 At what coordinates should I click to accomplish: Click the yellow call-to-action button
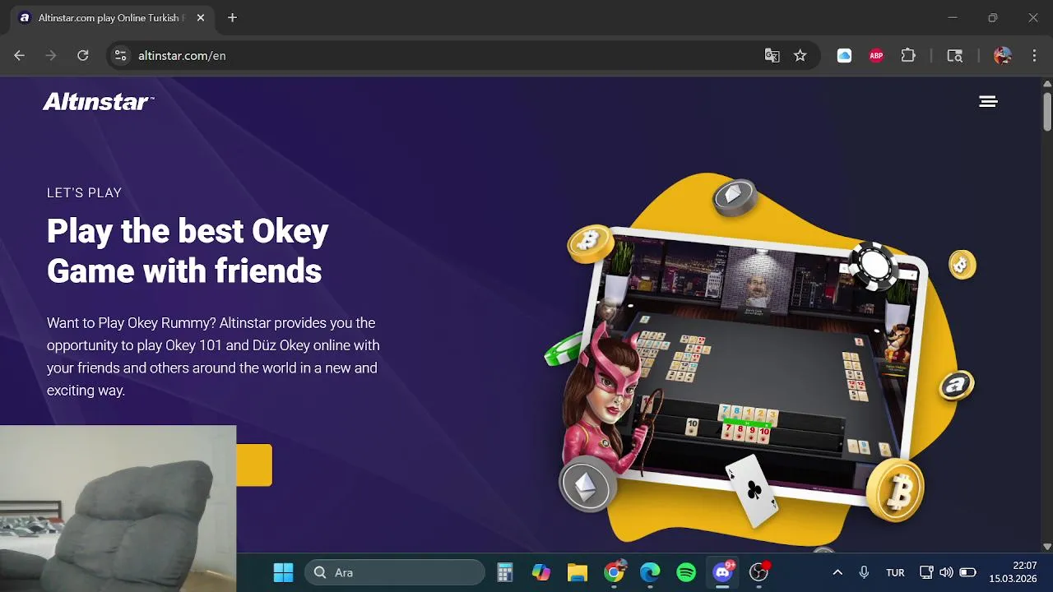click(x=254, y=465)
